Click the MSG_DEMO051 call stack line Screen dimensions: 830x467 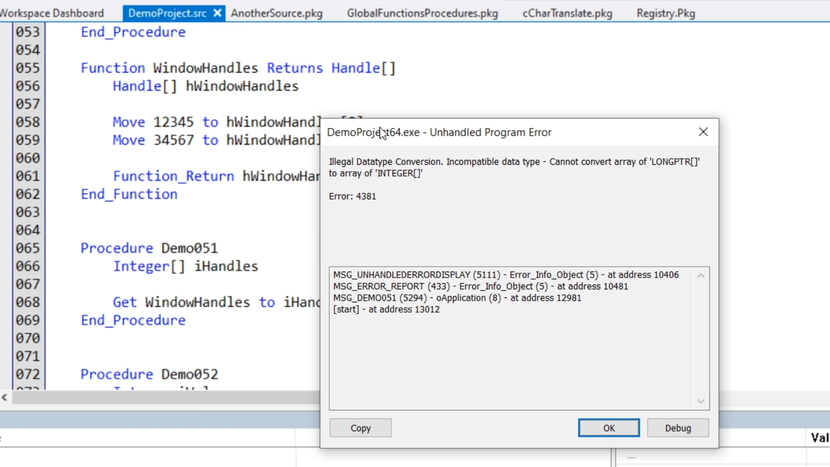click(457, 298)
